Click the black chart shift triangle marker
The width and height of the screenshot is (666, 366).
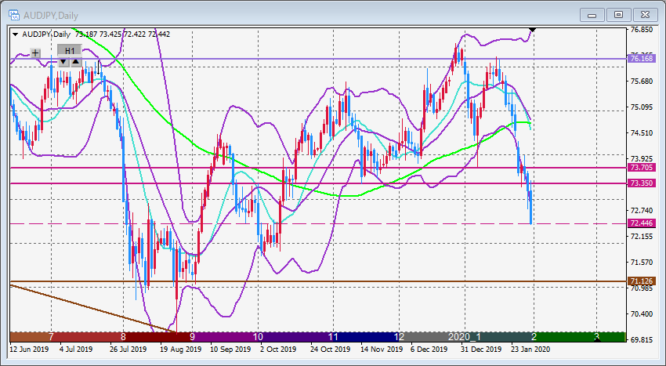(x=533, y=30)
